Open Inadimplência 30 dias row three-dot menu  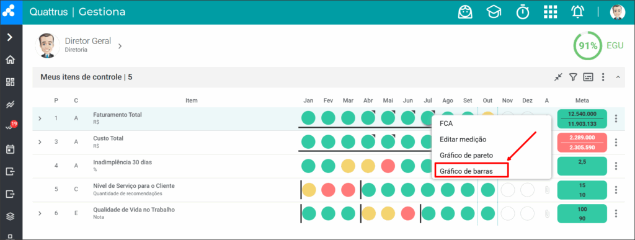point(616,166)
